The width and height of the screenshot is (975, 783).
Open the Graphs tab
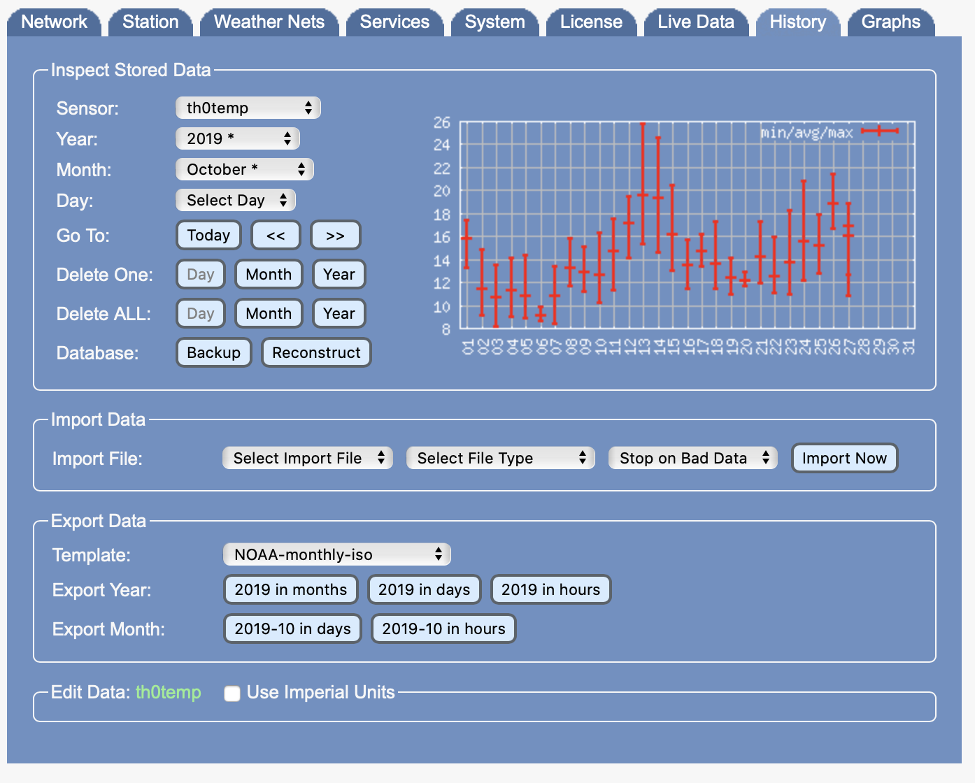click(x=890, y=22)
